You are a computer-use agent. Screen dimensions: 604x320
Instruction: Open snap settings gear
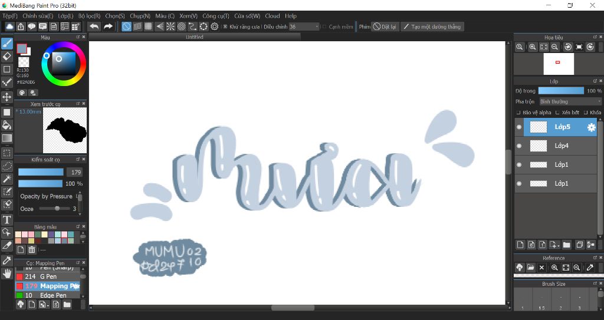pyautogui.click(x=215, y=27)
